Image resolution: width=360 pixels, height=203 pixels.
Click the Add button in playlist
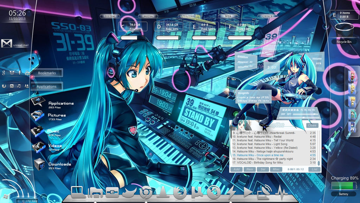(237, 169)
